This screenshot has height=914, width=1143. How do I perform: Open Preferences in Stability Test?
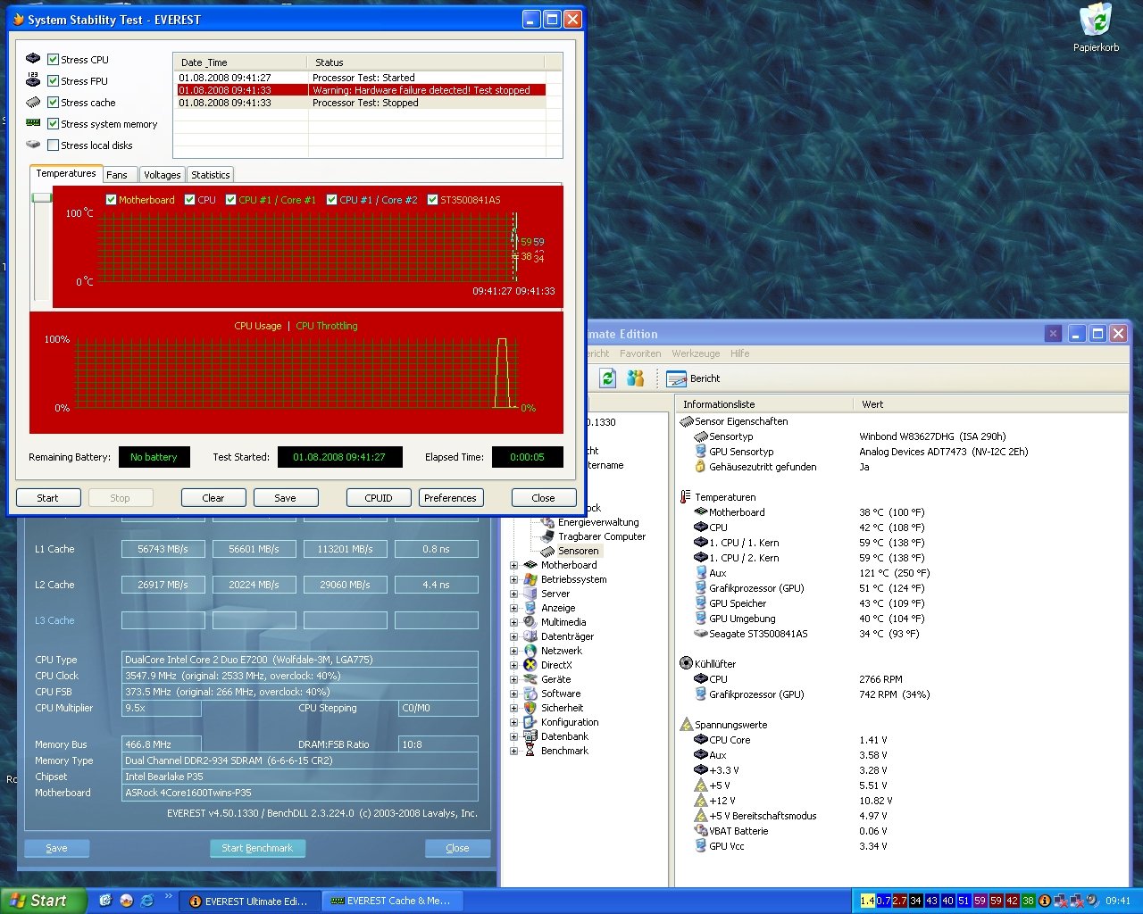pyautogui.click(x=451, y=498)
